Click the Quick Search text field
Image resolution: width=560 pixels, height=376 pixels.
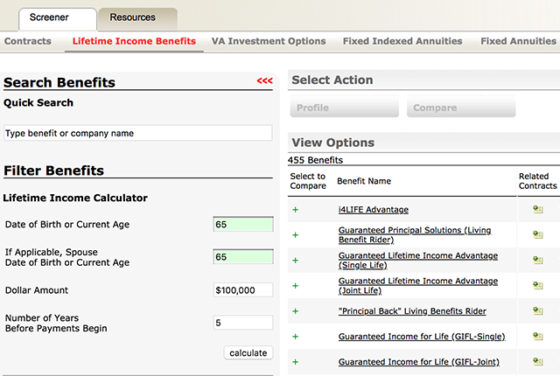point(138,134)
